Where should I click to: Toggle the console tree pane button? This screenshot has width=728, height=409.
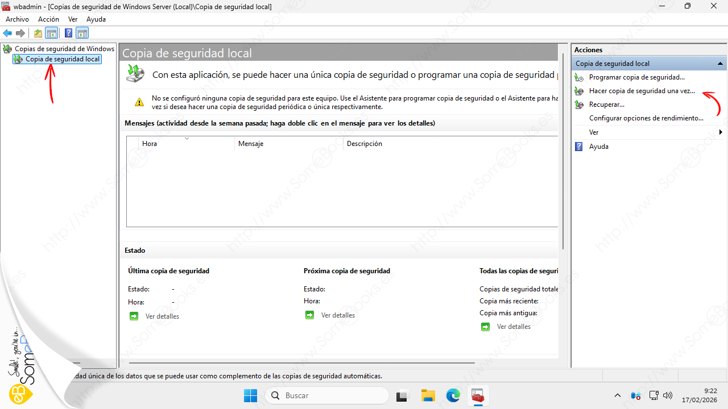pos(52,33)
